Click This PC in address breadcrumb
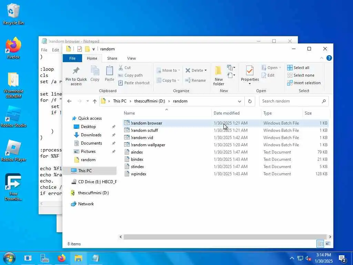Screen dimensions: 353x265 [x=120, y=101]
